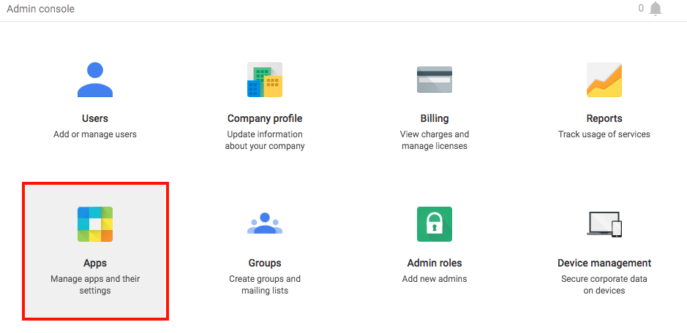Open the Company profile heading link
Screen dimensions: 687x333
[x=265, y=118]
